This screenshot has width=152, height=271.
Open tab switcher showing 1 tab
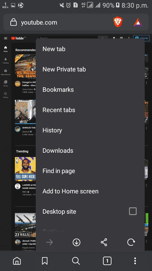107,261
